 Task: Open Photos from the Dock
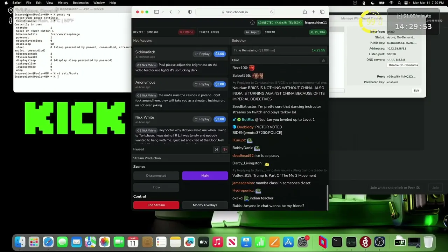click(x=105, y=242)
